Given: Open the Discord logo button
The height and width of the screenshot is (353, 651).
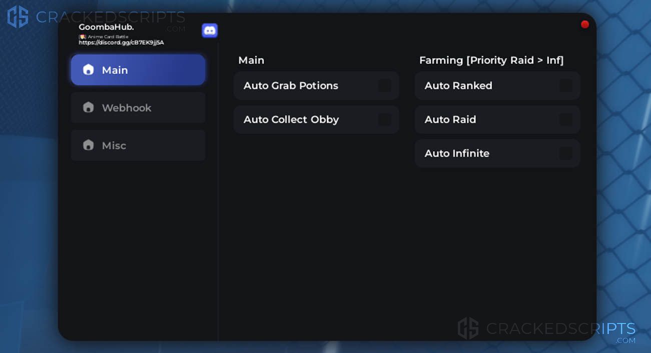Looking at the screenshot, I should [x=210, y=30].
